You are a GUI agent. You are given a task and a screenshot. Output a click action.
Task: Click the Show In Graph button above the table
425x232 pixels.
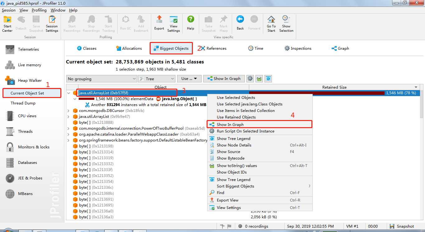point(224,79)
